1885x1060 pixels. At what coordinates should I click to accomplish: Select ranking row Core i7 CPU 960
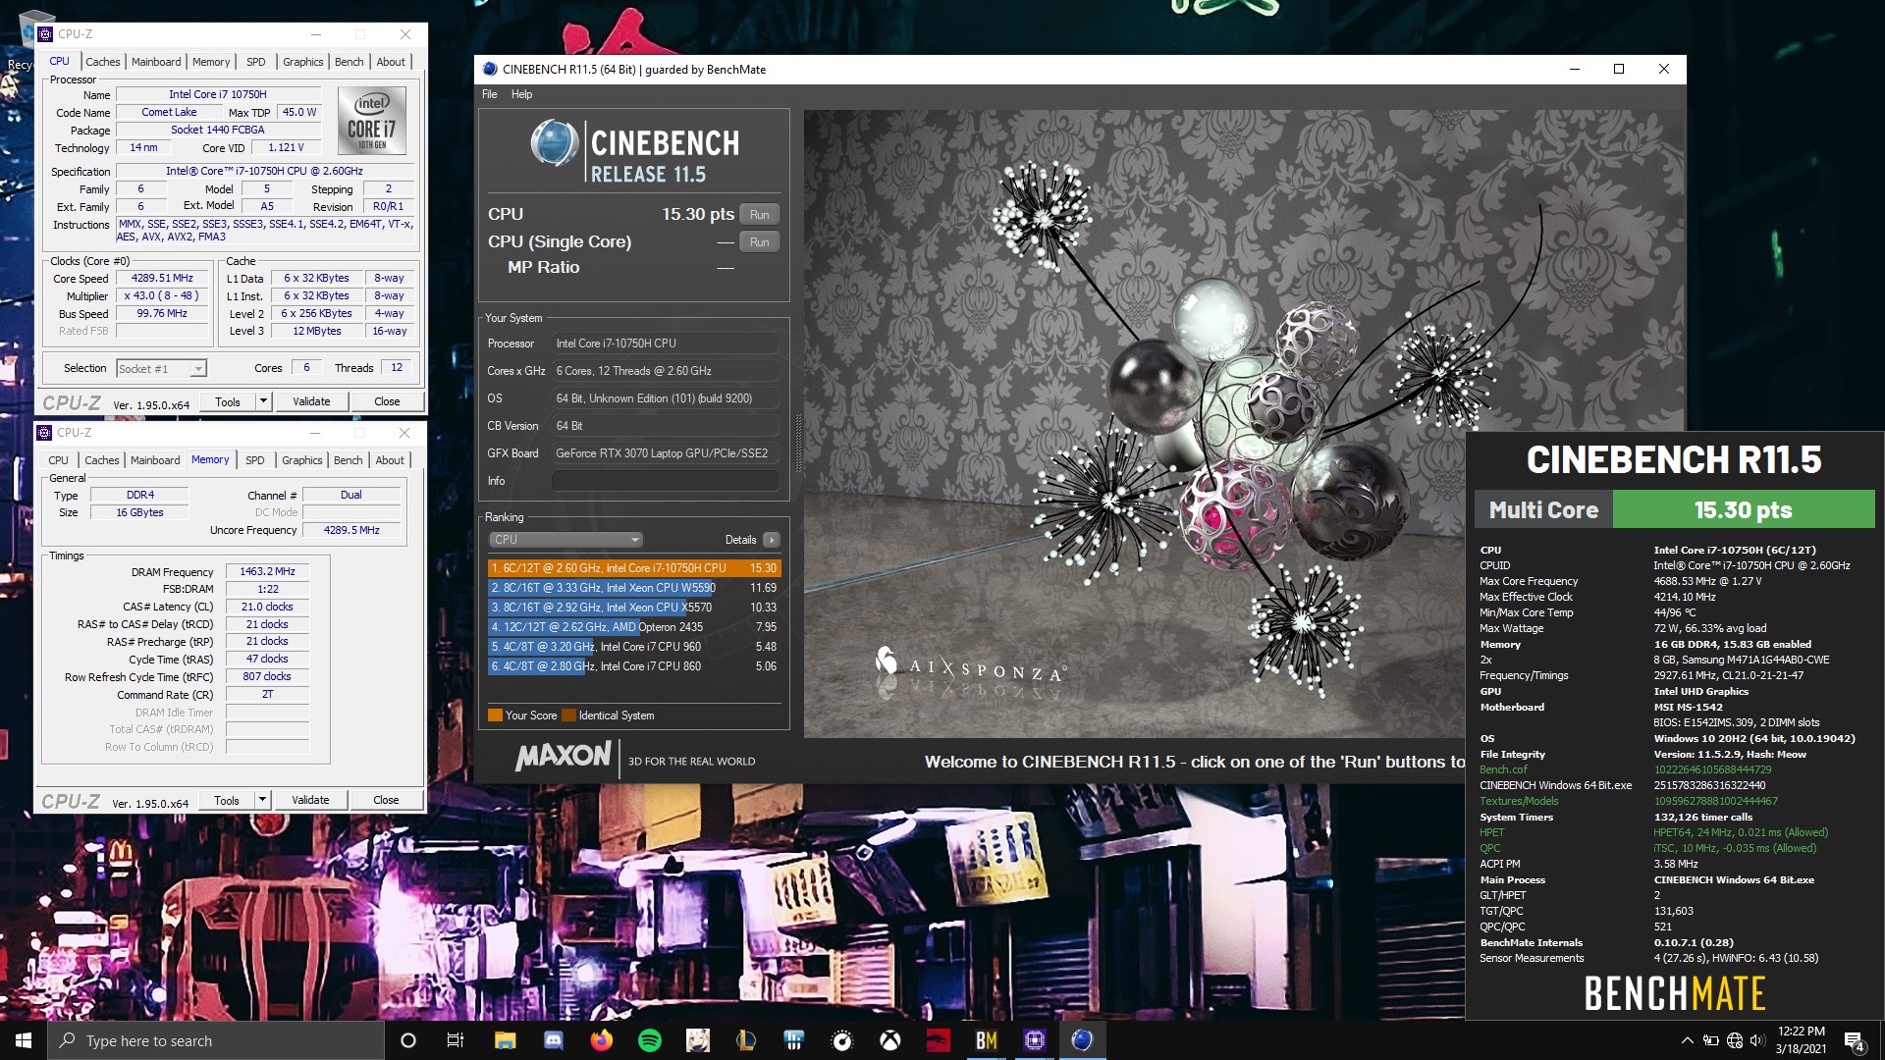pos(633,647)
